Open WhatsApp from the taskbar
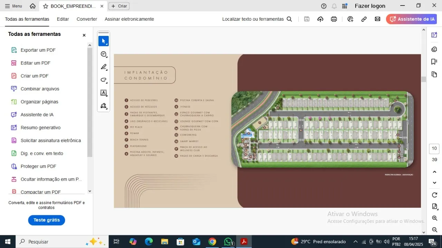 (228, 242)
